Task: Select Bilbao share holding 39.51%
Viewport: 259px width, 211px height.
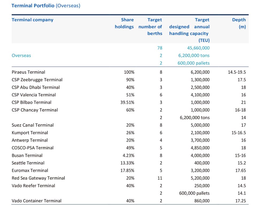Action: point(127,102)
